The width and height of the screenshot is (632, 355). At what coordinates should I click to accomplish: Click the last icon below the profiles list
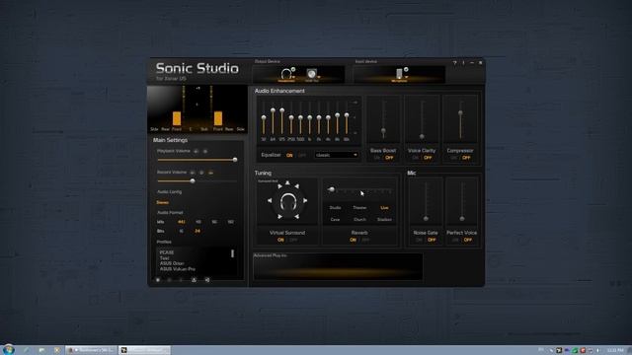207,280
